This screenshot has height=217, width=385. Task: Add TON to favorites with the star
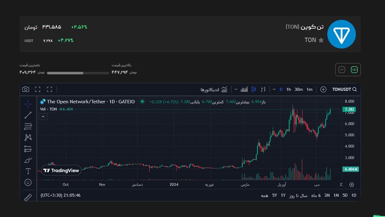tap(321, 40)
